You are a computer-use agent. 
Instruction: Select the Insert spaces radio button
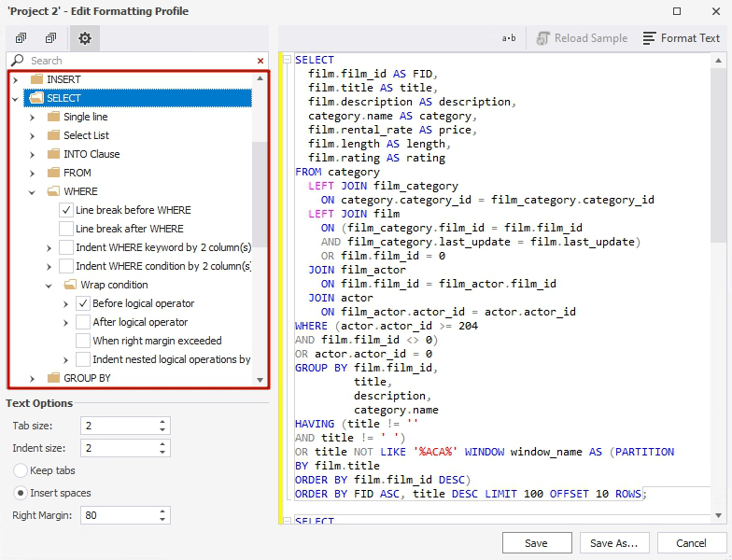tap(21, 493)
